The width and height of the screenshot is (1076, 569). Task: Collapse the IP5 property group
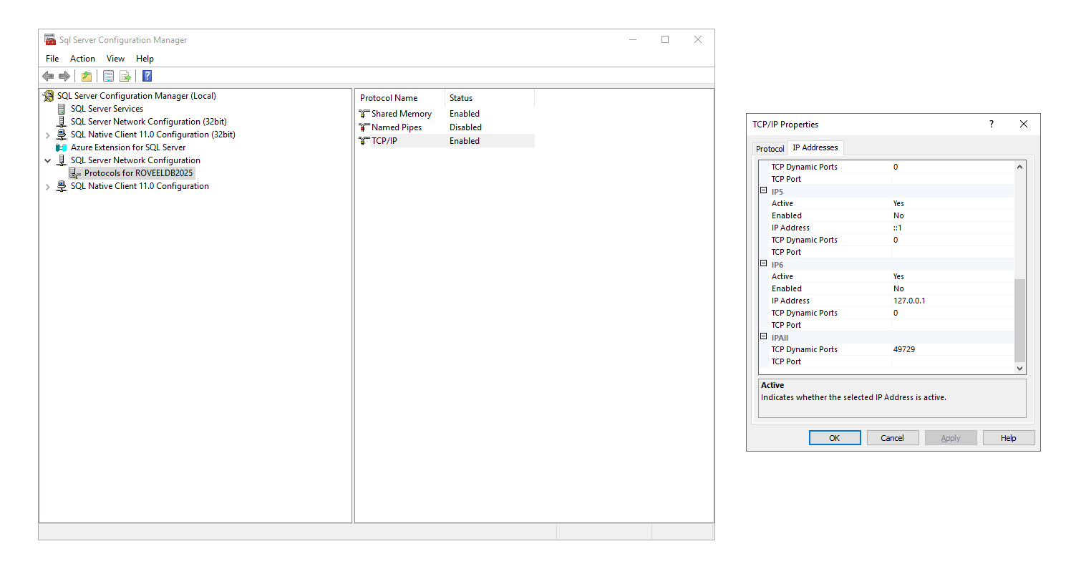pos(764,191)
